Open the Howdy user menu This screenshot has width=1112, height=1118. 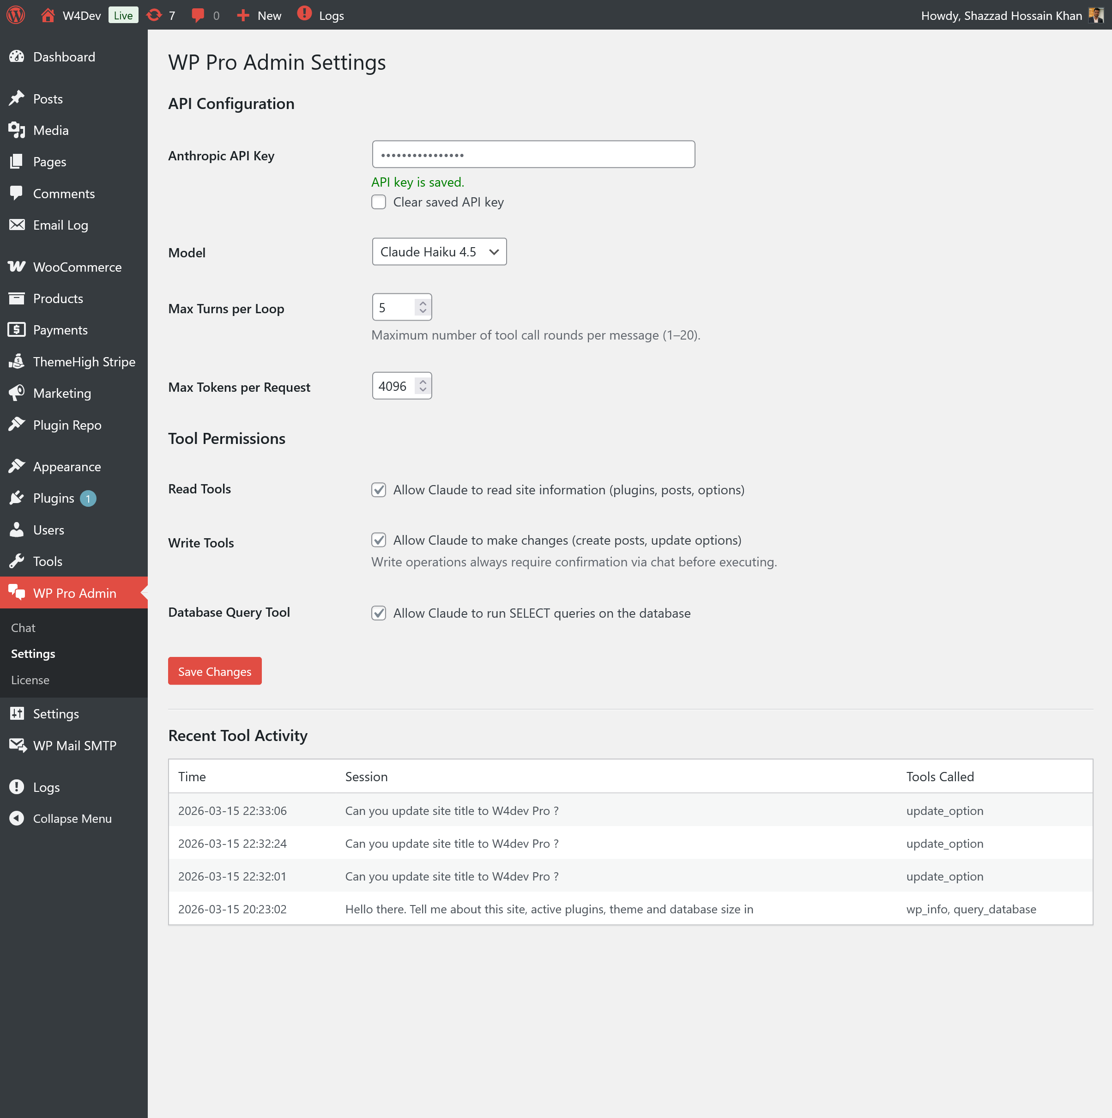(1007, 15)
